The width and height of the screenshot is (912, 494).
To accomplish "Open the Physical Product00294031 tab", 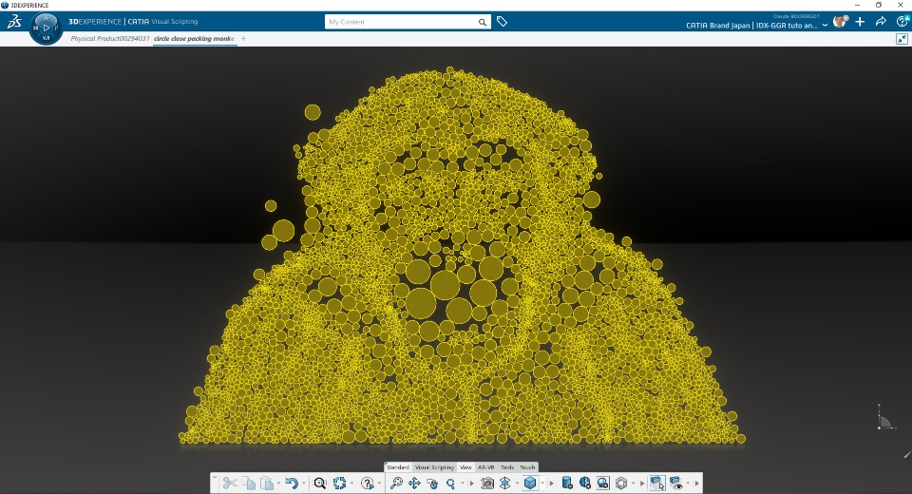I will pyautogui.click(x=110, y=38).
